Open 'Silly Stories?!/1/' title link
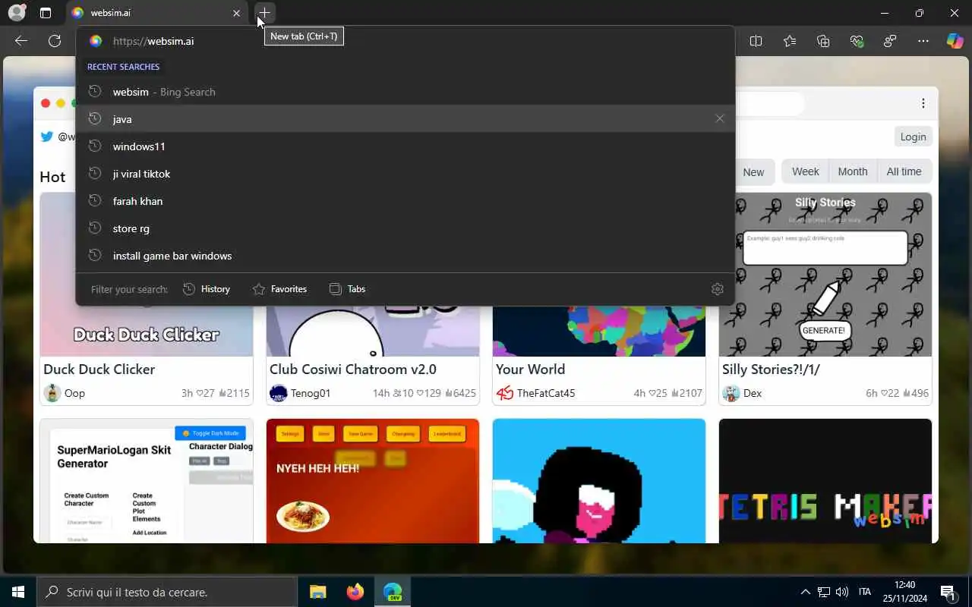Image resolution: width=972 pixels, height=607 pixels. [771, 370]
